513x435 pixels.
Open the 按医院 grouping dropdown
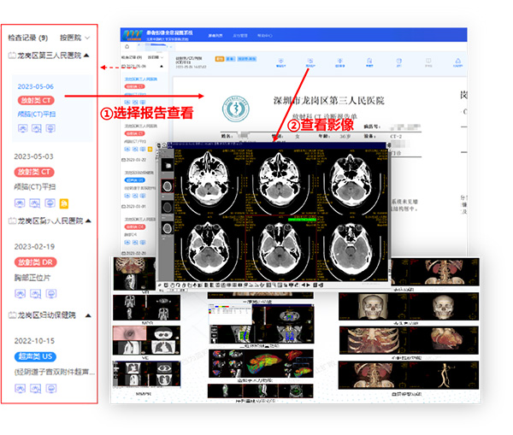pos(74,38)
